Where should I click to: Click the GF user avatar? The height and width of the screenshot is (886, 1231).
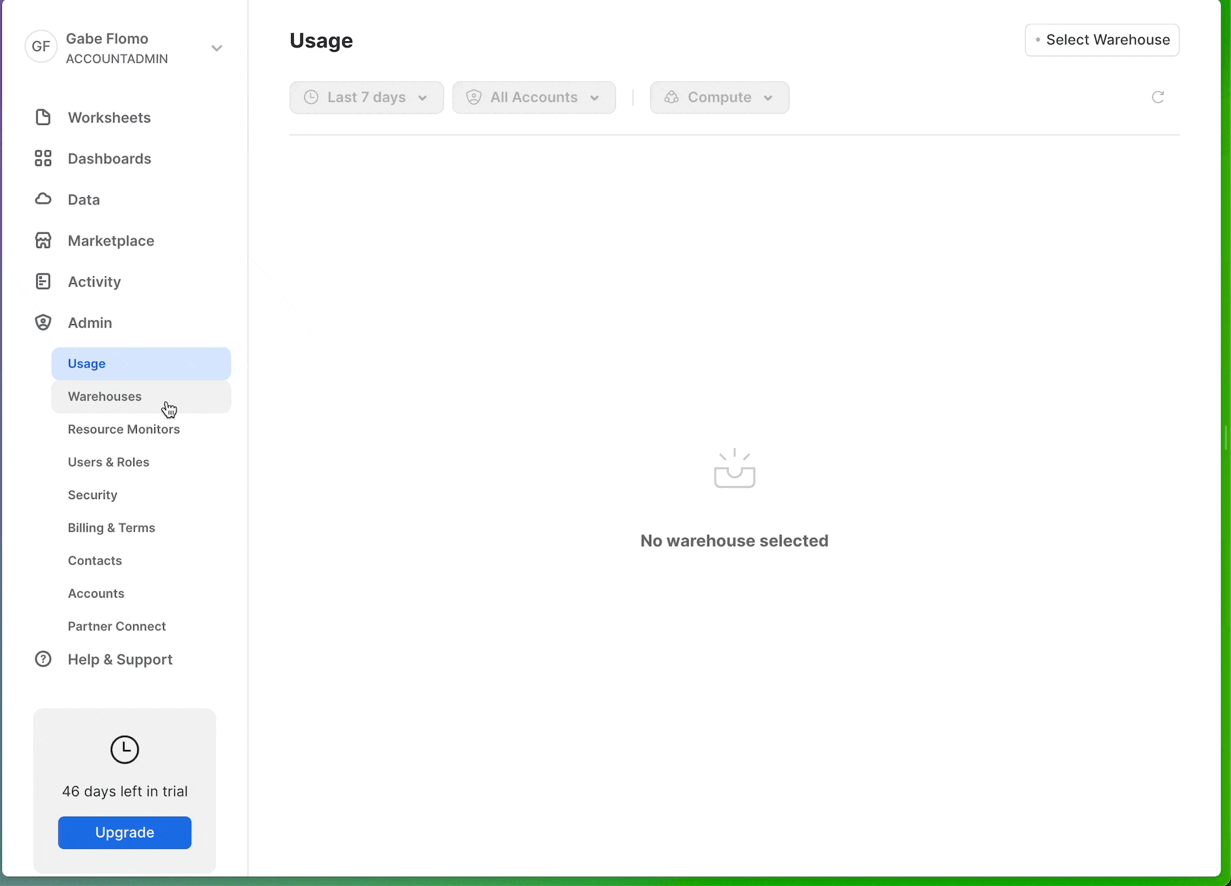pyautogui.click(x=41, y=47)
